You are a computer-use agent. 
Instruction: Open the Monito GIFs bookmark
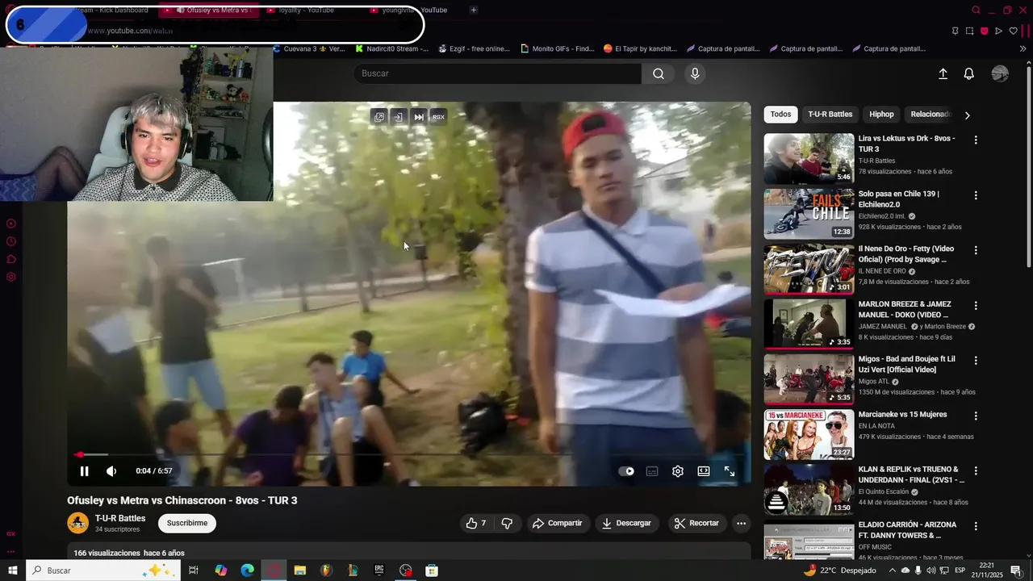(557, 48)
